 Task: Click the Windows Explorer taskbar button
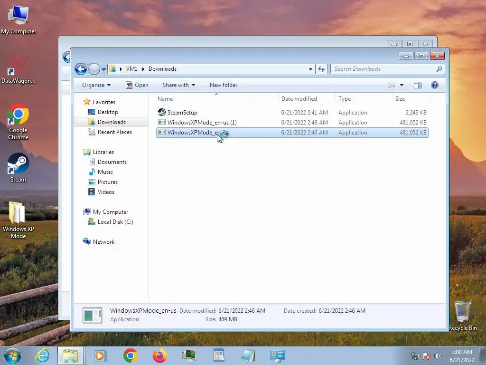(x=70, y=355)
